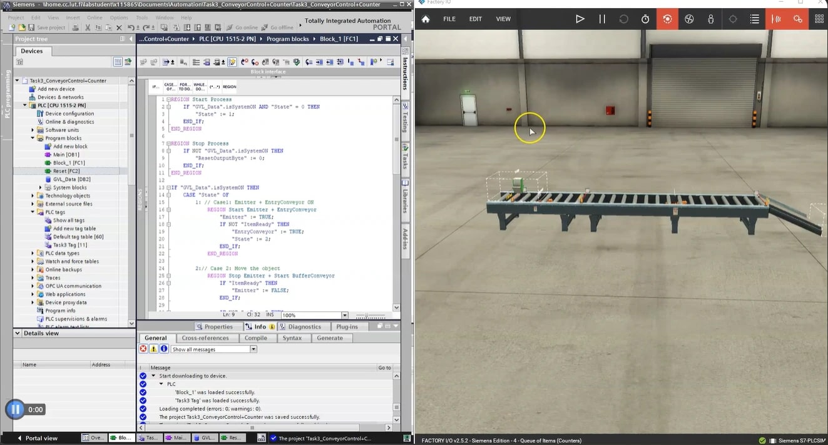This screenshot has height=445, width=828.
Task: Click the Play button in Factory IO
Action: [580, 19]
